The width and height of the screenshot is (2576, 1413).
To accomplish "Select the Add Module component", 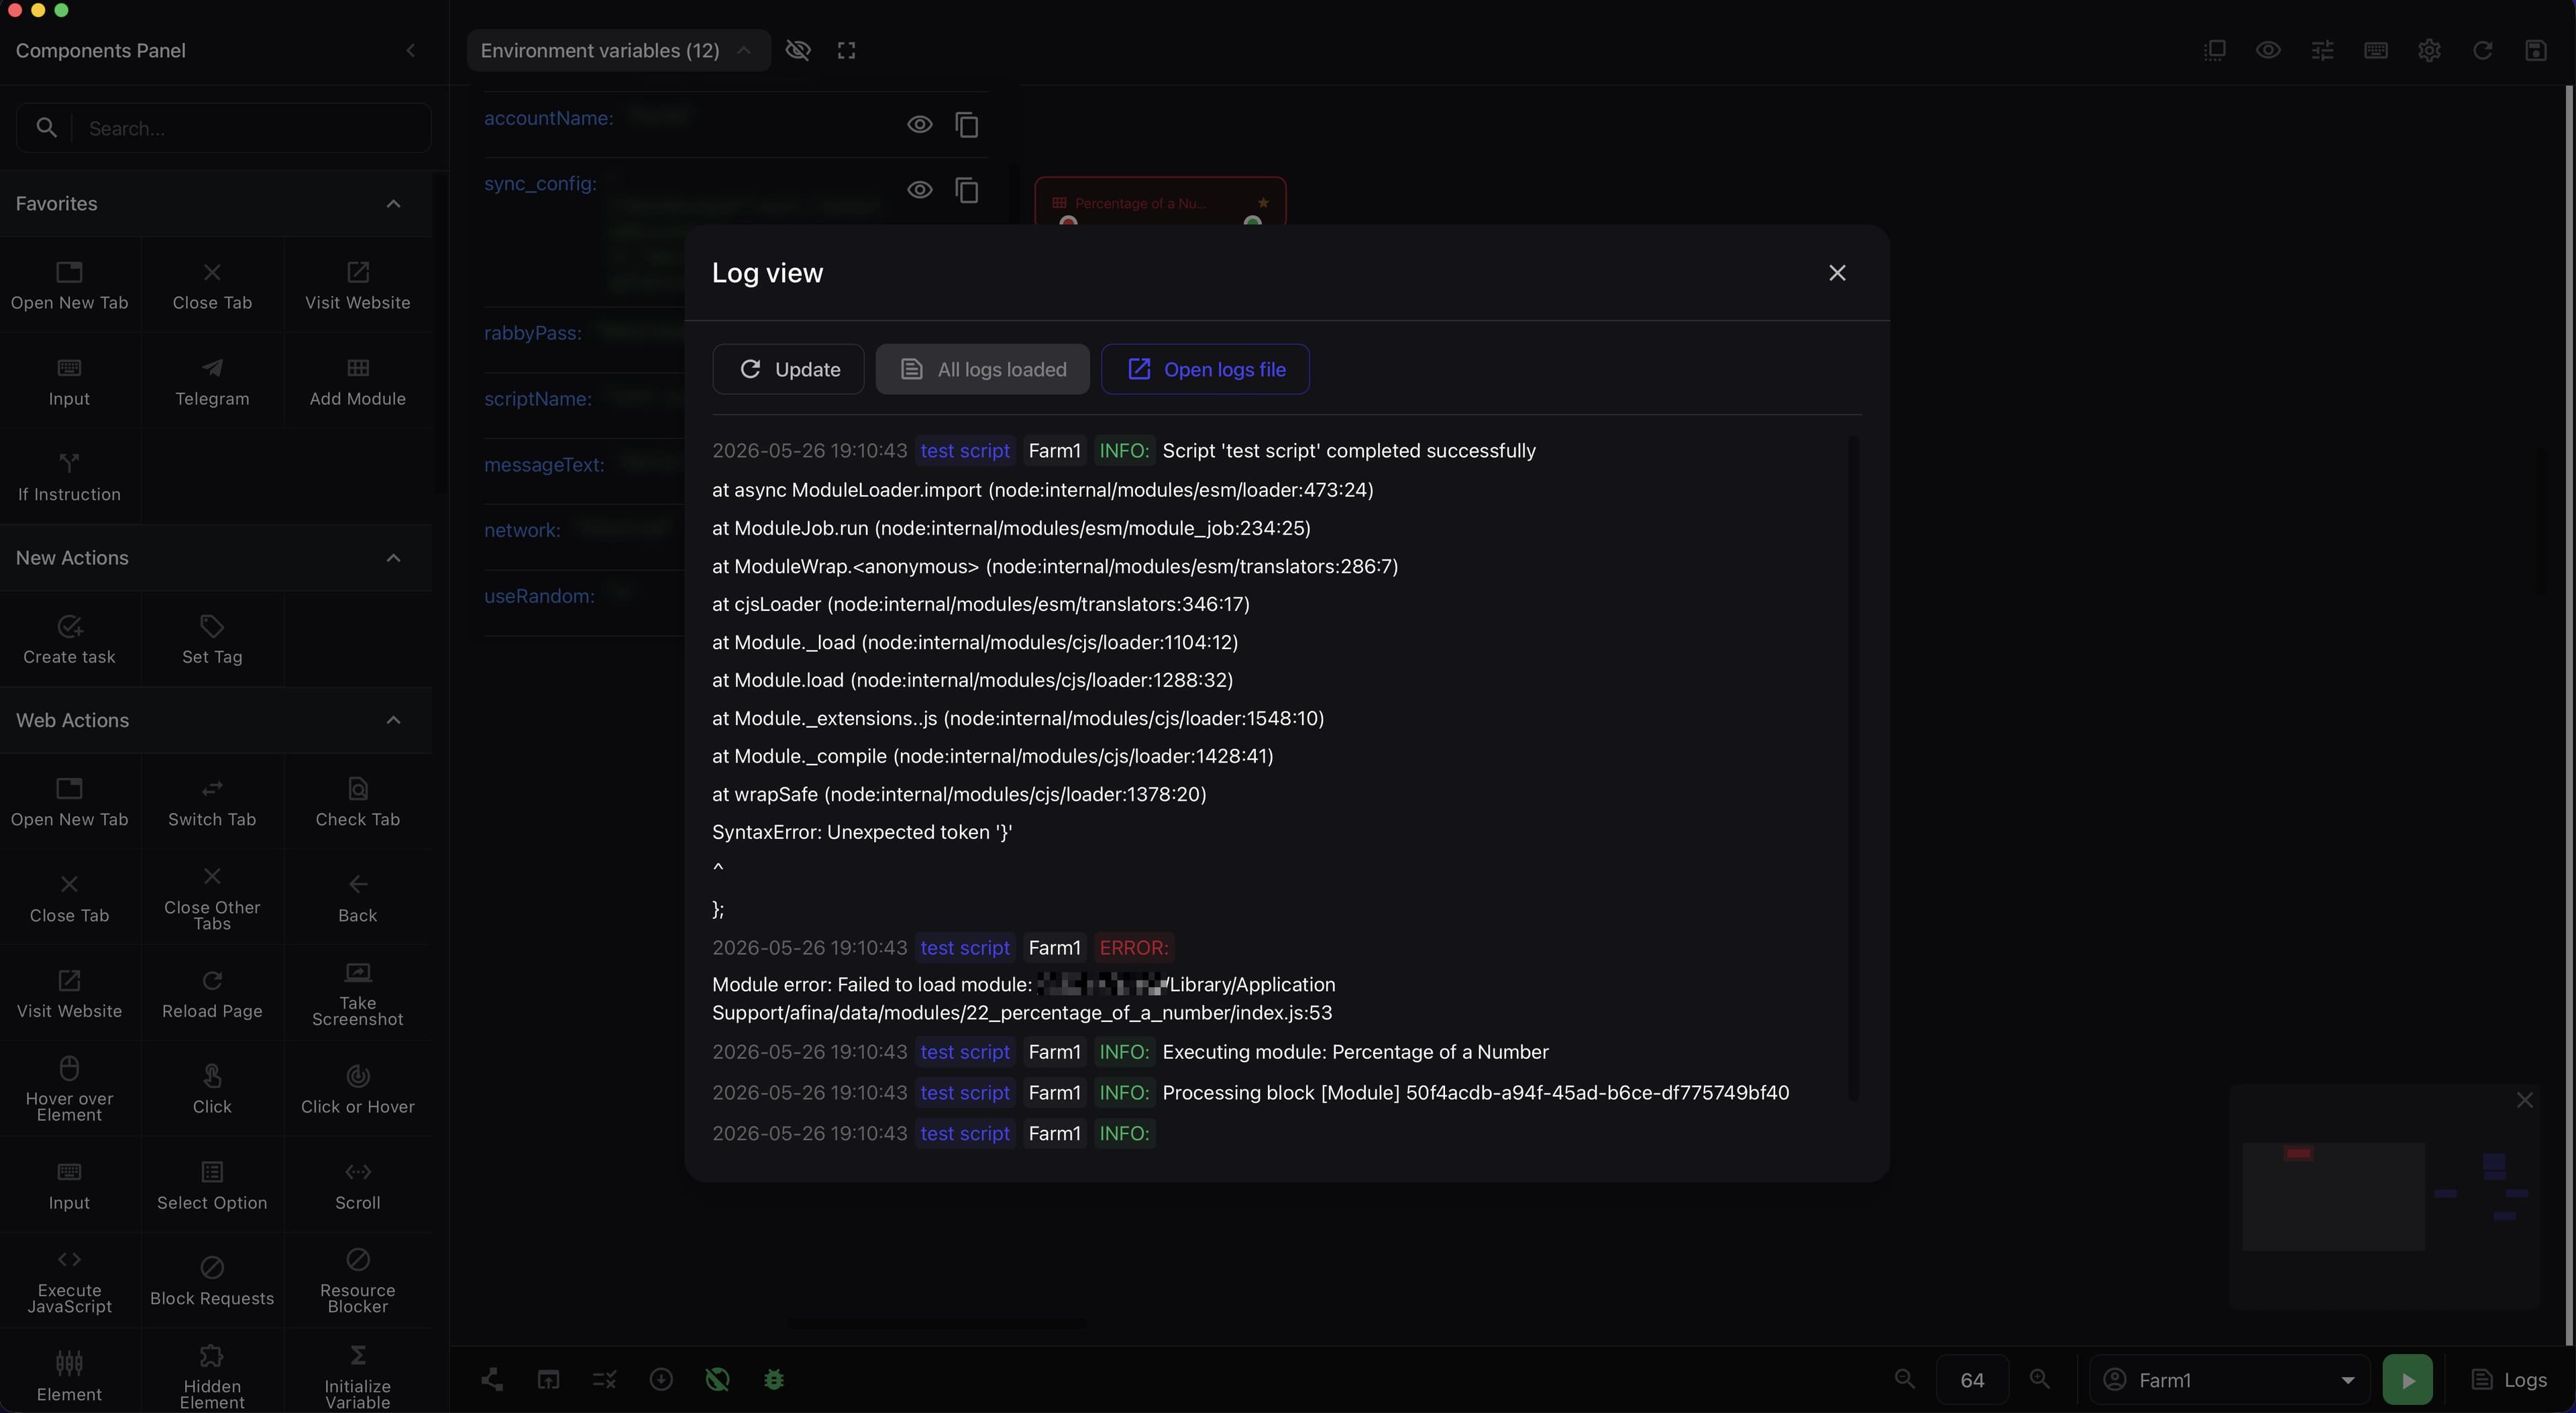I will [x=358, y=382].
